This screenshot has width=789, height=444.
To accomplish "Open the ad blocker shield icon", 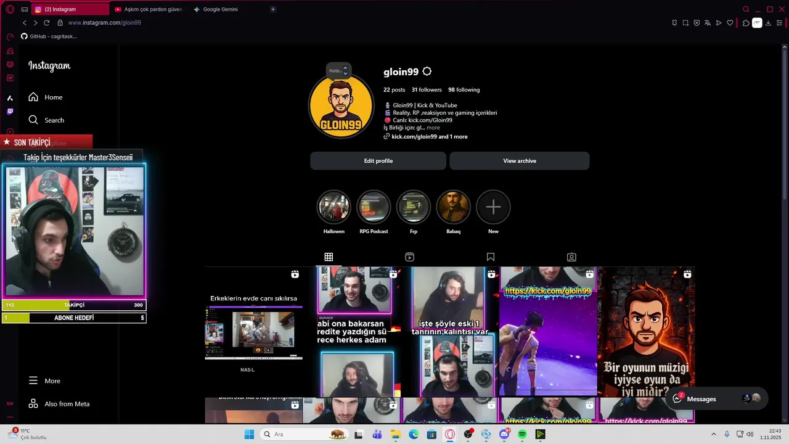I will (697, 23).
